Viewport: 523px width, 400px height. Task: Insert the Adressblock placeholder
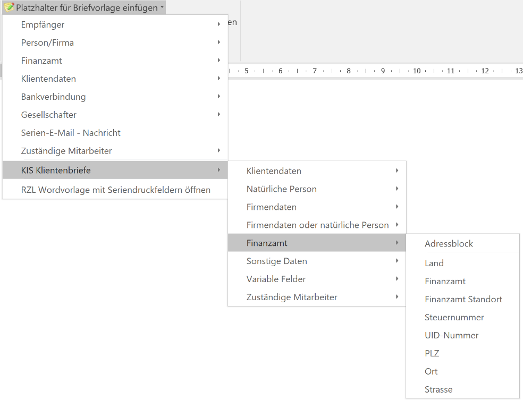pyautogui.click(x=449, y=244)
